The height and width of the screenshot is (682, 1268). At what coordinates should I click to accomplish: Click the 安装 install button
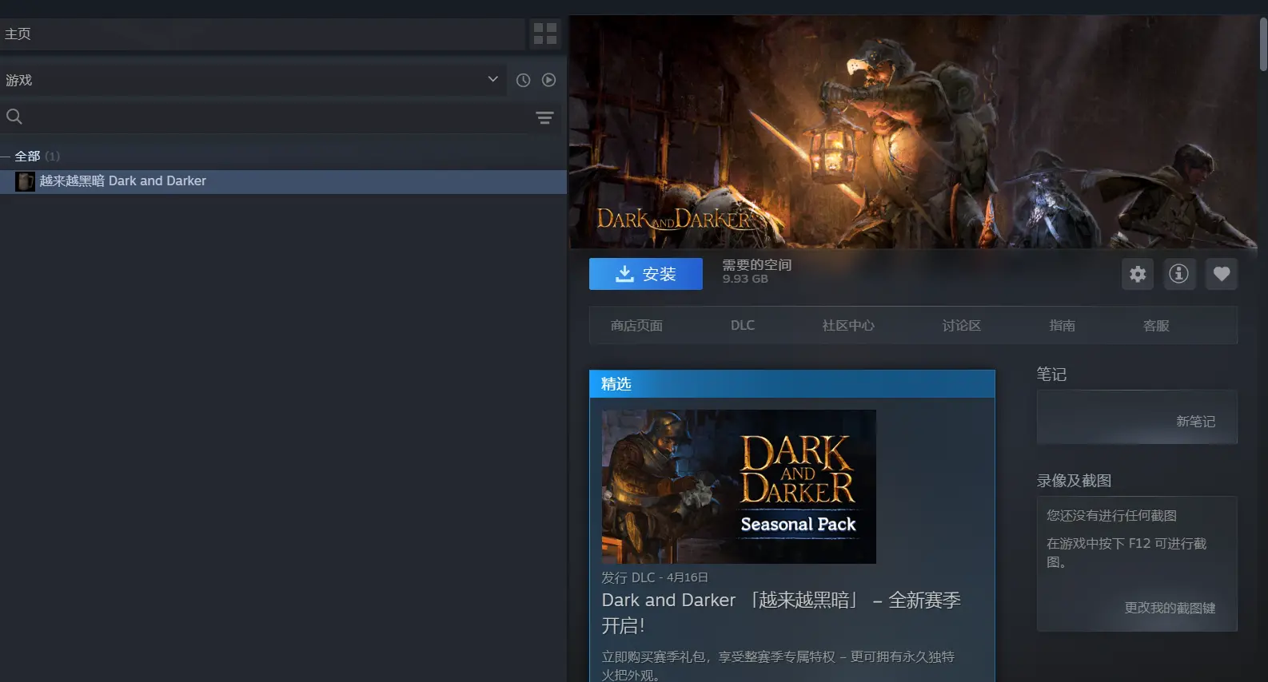(x=646, y=274)
